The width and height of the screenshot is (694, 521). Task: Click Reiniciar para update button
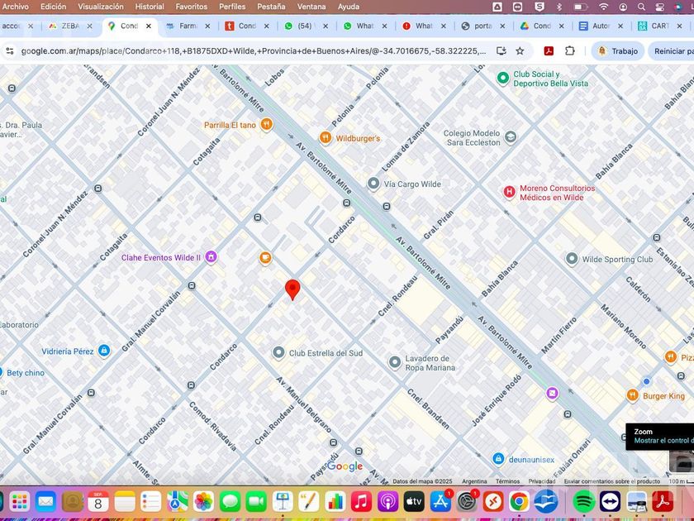coord(673,50)
